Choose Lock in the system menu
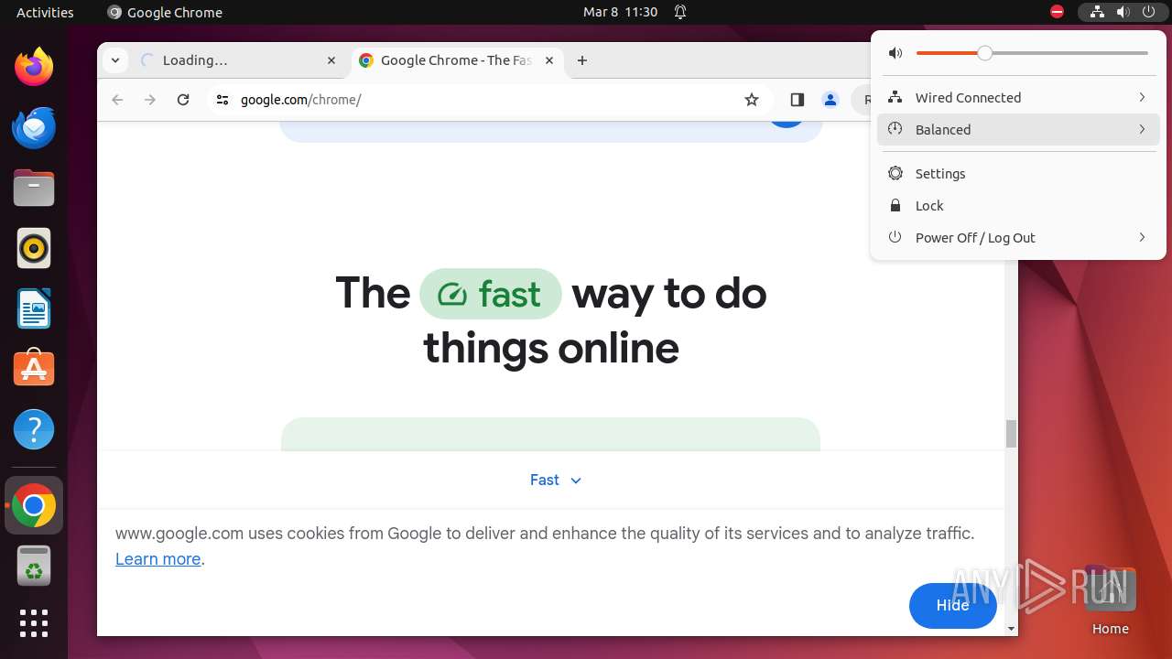This screenshot has width=1172, height=659. pos(1018,205)
